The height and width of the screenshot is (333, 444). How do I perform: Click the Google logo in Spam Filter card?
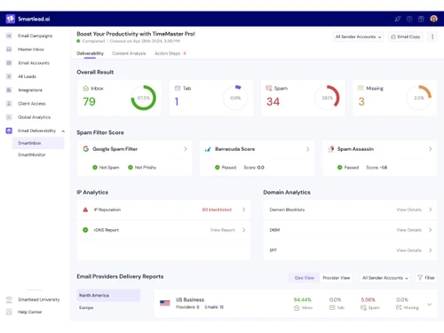[x=86, y=149]
